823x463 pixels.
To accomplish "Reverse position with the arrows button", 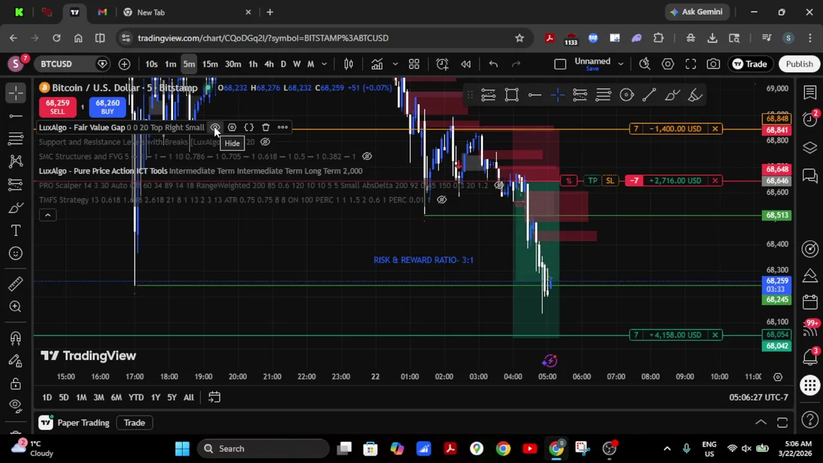I will click(568, 181).
